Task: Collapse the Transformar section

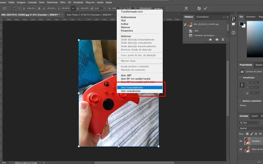Action: pyautogui.click(x=240, y=78)
